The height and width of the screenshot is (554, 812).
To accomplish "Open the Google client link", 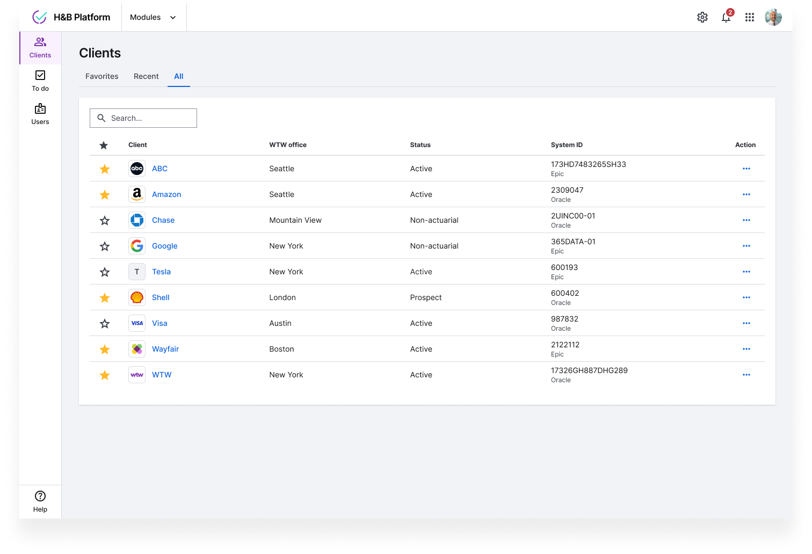I will [165, 246].
